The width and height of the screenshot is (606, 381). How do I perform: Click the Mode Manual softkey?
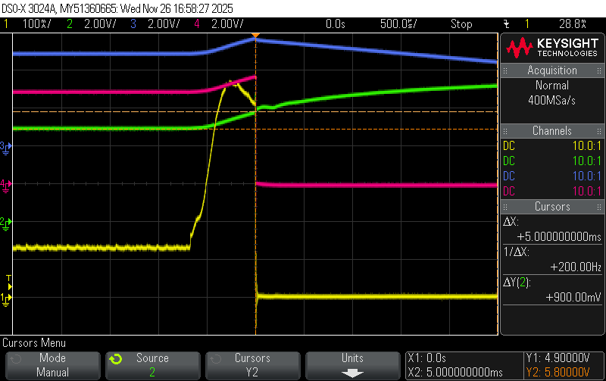point(53,365)
